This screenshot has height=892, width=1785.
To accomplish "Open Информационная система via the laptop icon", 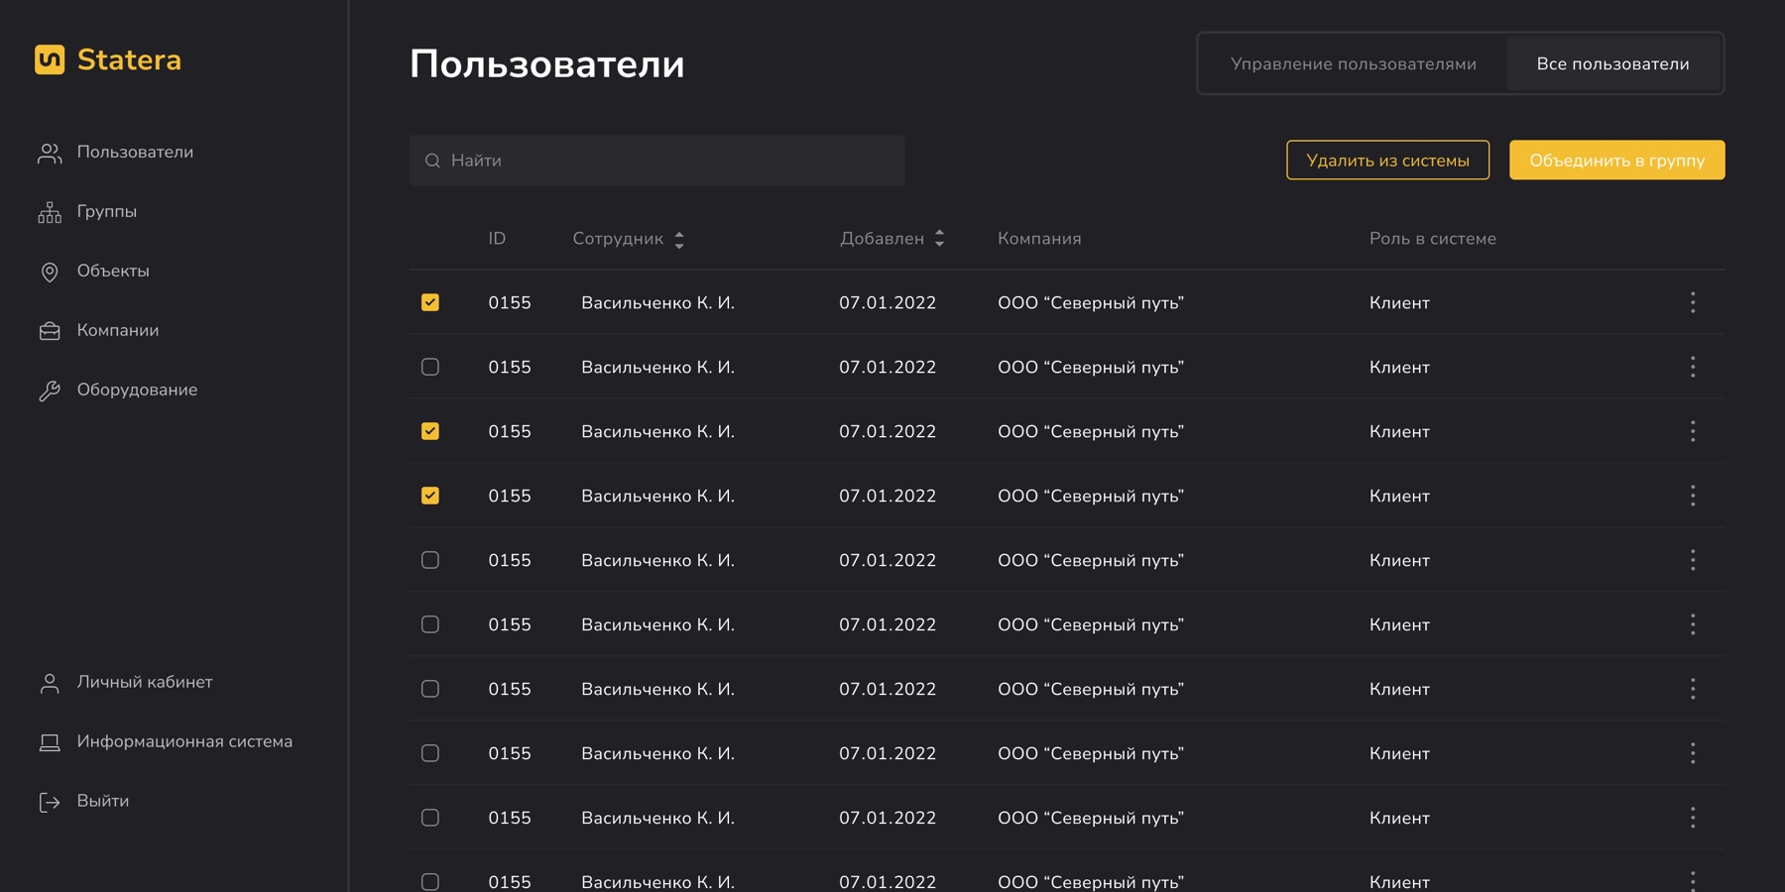I will pos(50,742).
